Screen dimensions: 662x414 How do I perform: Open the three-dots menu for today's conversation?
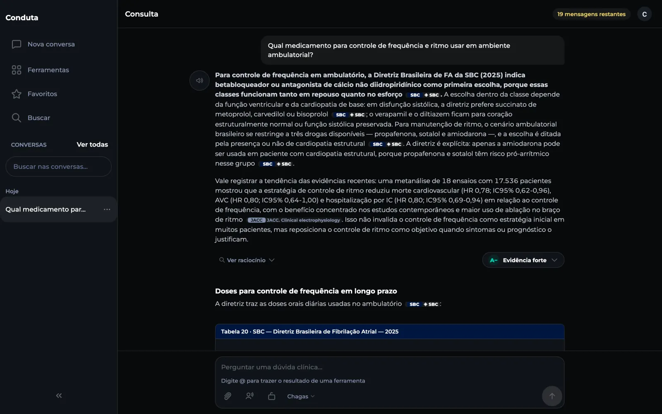107,209
